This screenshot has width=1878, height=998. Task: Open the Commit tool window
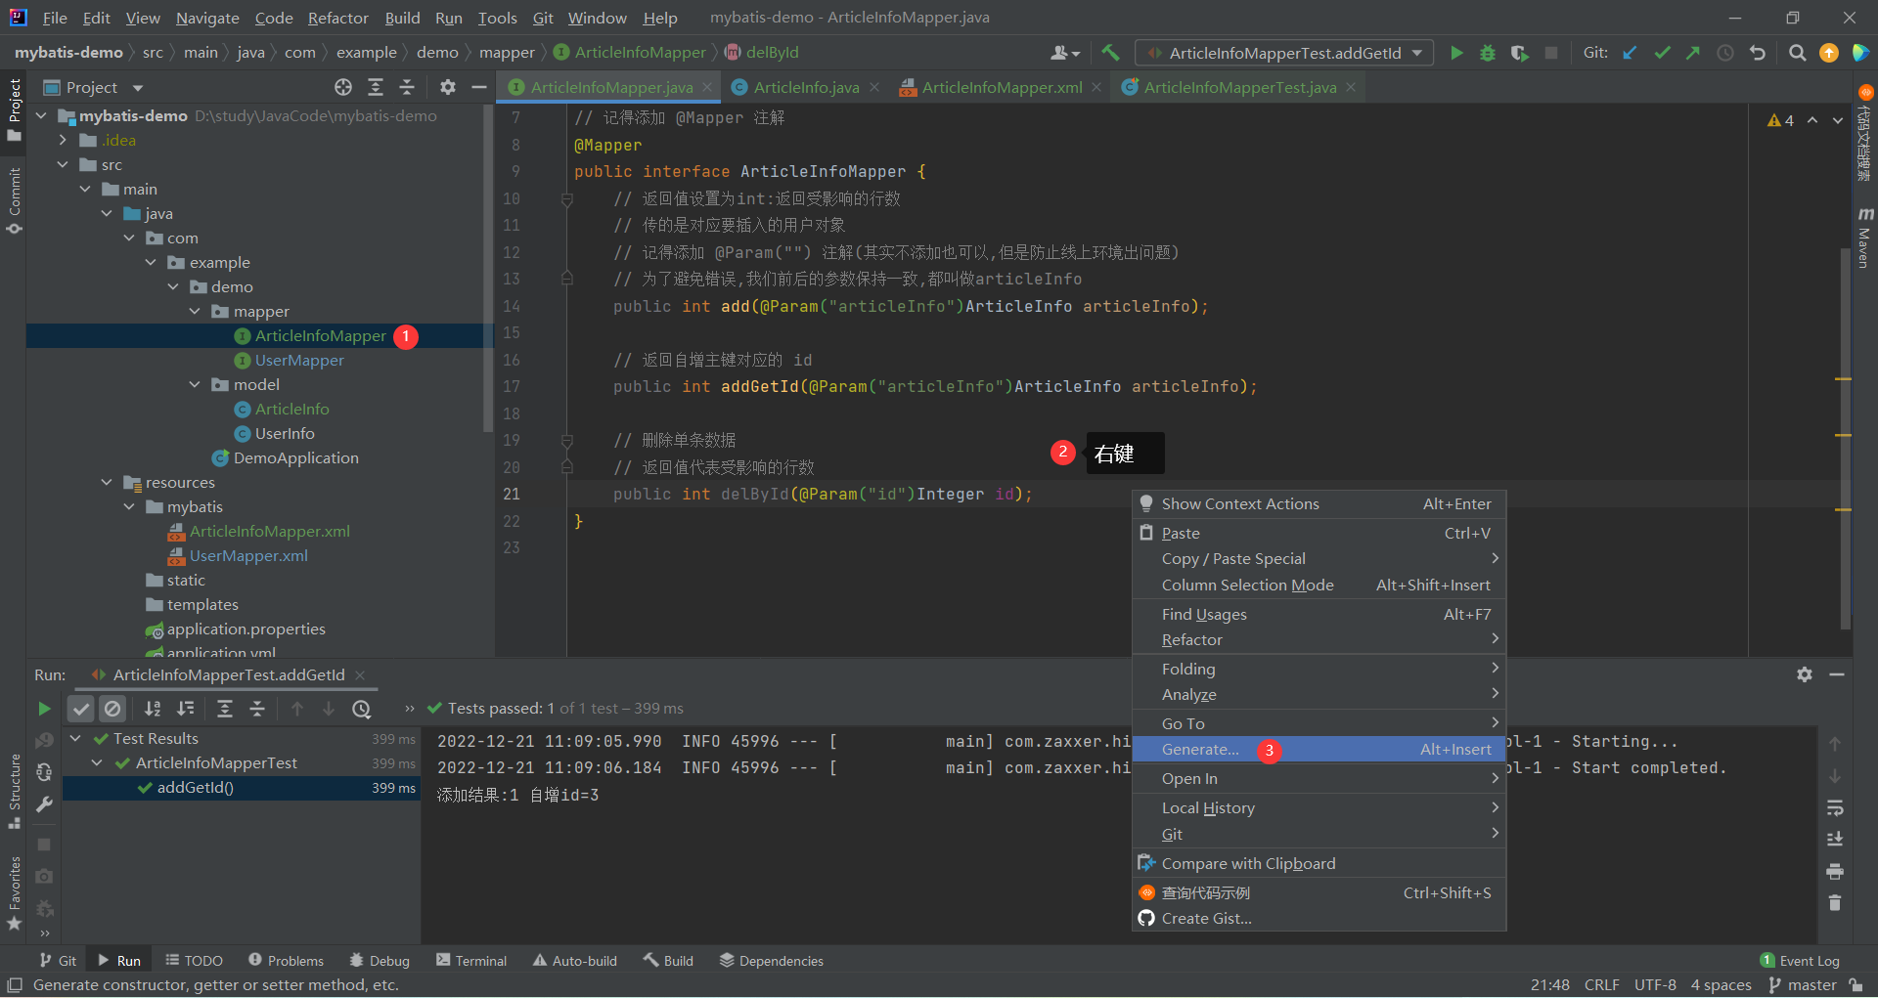(x=15, y=200)
